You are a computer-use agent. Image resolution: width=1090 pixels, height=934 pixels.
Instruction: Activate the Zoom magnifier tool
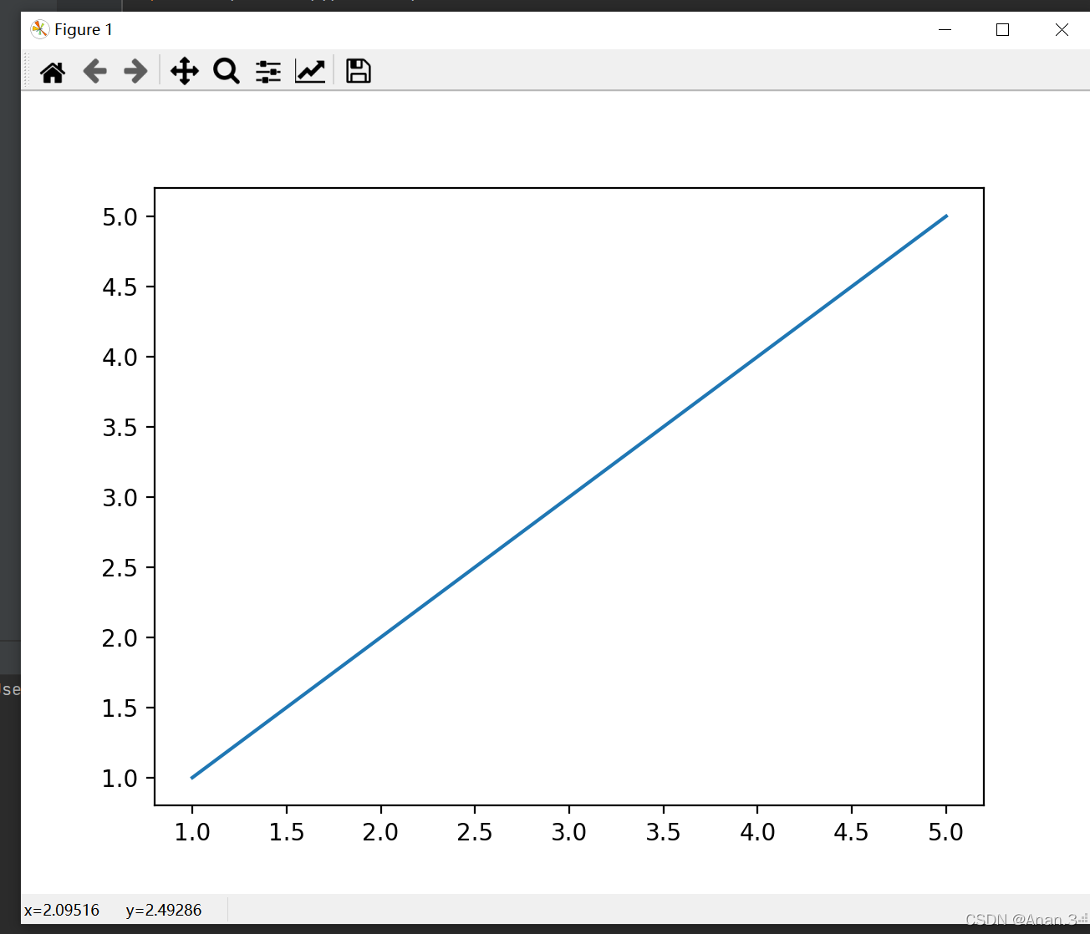pyautogui.click(x=226, y=71)
